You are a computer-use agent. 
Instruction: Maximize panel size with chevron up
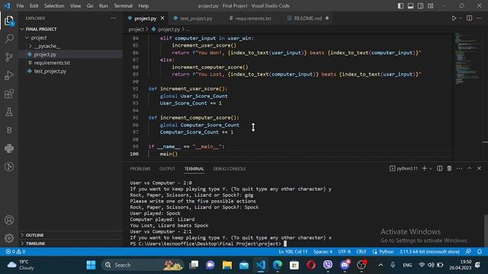(469, 168)
